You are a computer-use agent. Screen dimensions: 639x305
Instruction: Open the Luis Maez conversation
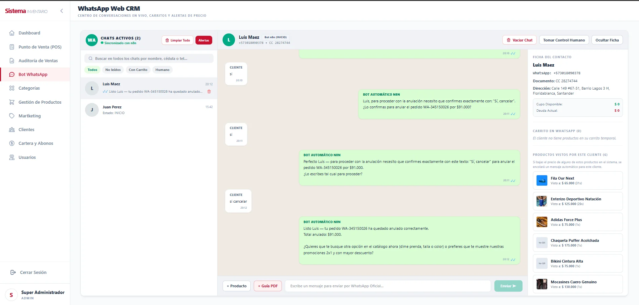click(x=149, y=88)
